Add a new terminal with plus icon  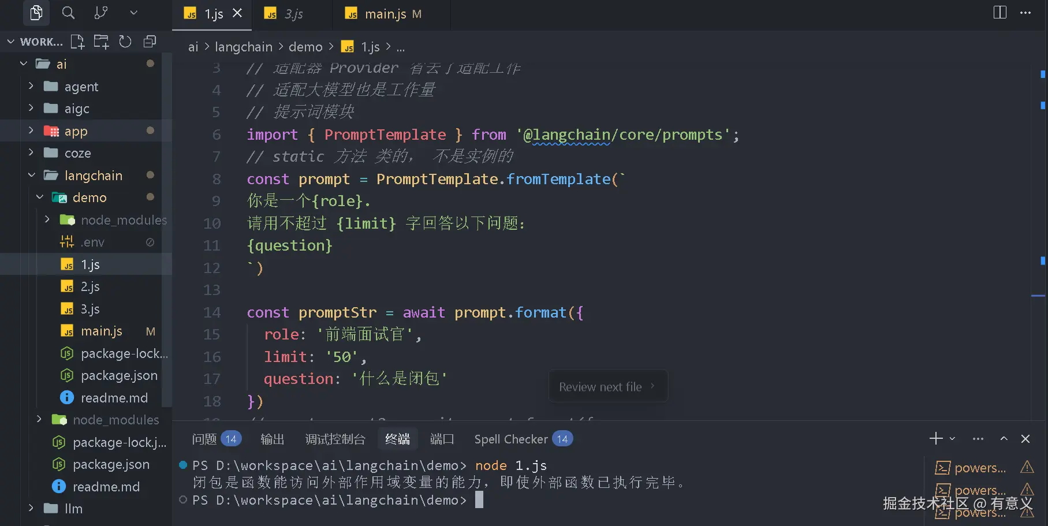tap(936, 439)
